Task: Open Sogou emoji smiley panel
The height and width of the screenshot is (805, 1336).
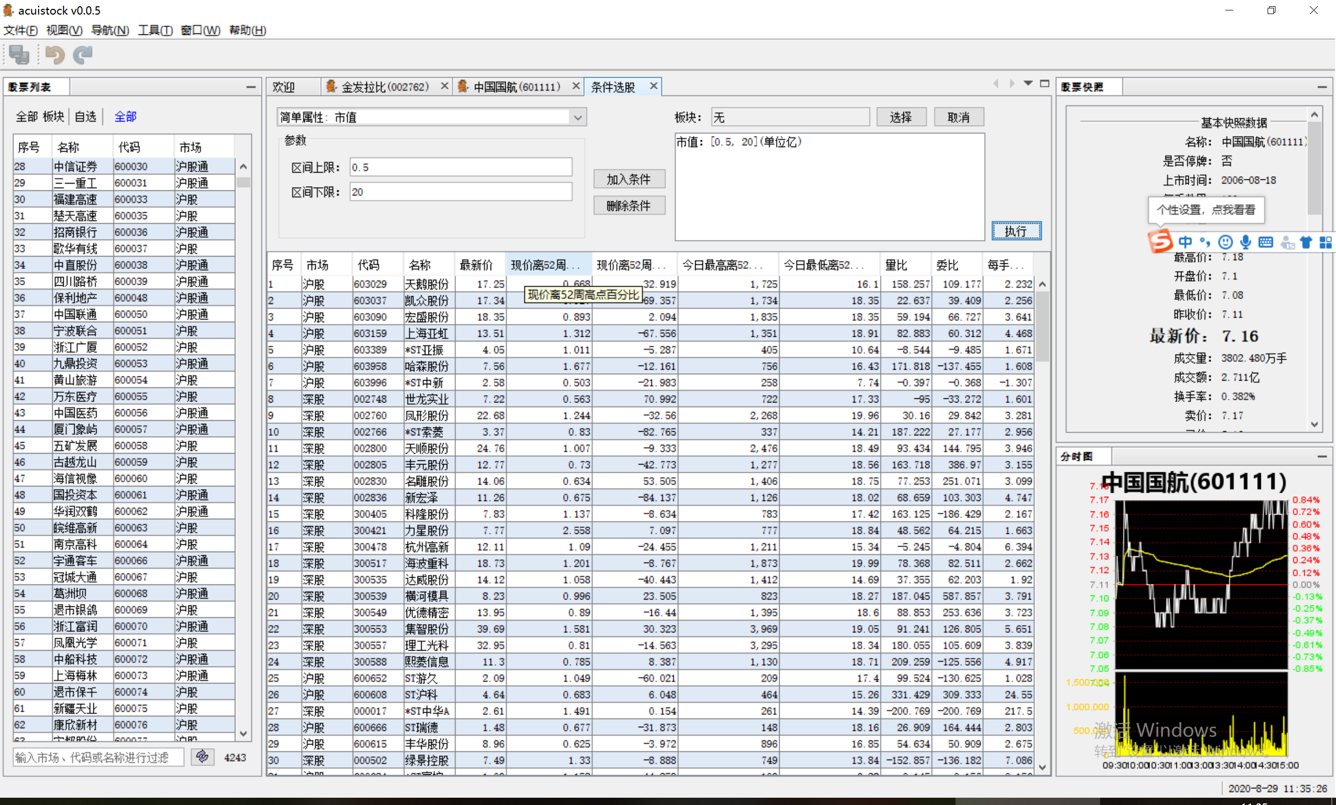Action: pyautogui.click(x=1225, y=242)
